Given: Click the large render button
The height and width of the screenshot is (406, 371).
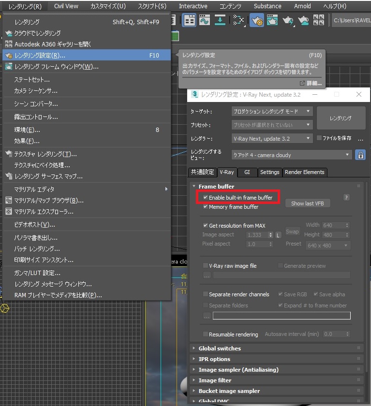Looking at the screenshot, I should pos(341,118).
